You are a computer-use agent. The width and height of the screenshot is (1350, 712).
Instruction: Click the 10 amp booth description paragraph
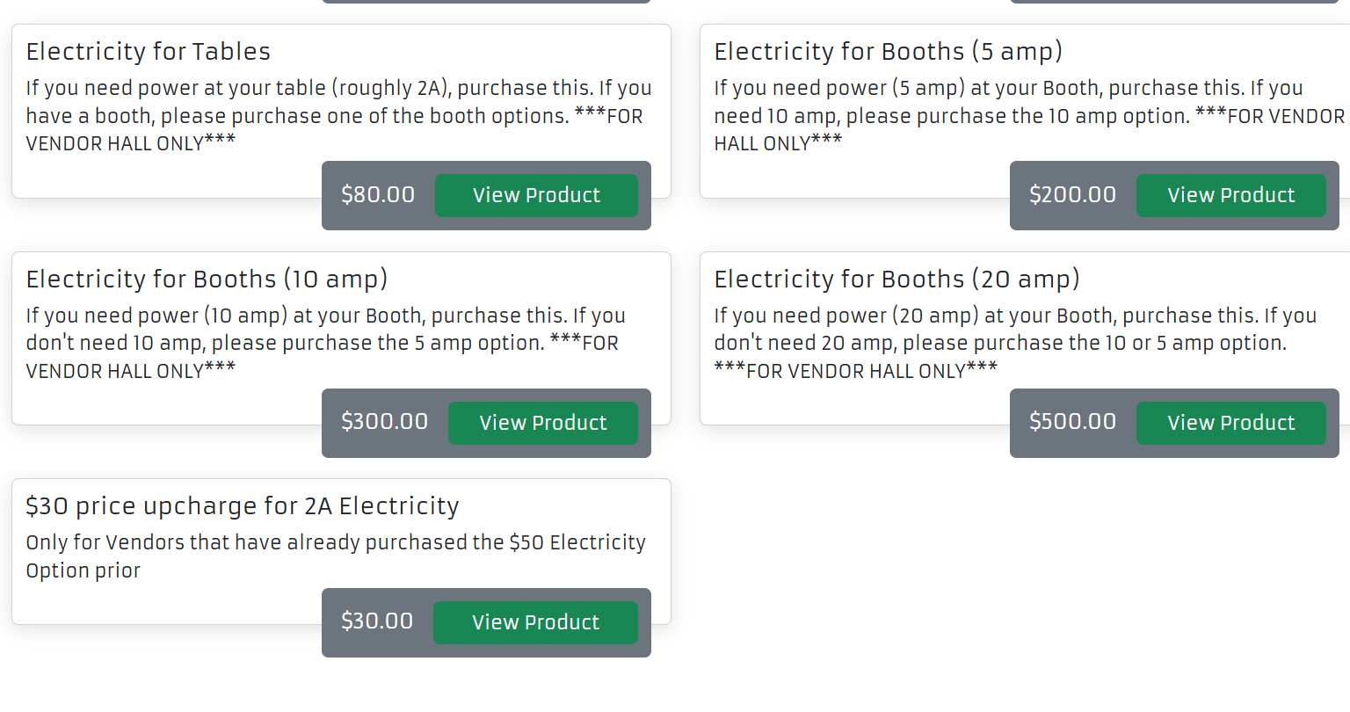325,343
